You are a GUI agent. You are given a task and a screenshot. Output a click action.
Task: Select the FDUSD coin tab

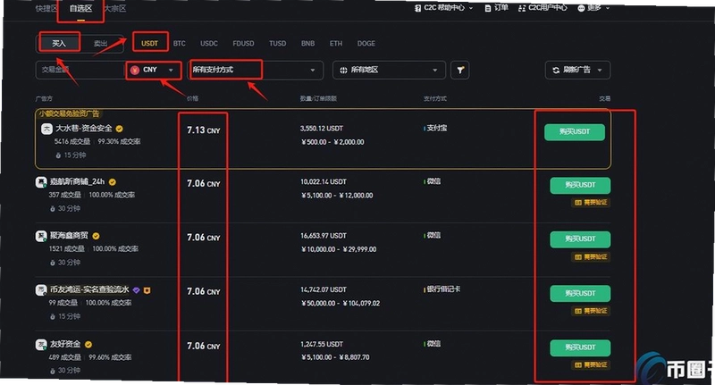243,44
